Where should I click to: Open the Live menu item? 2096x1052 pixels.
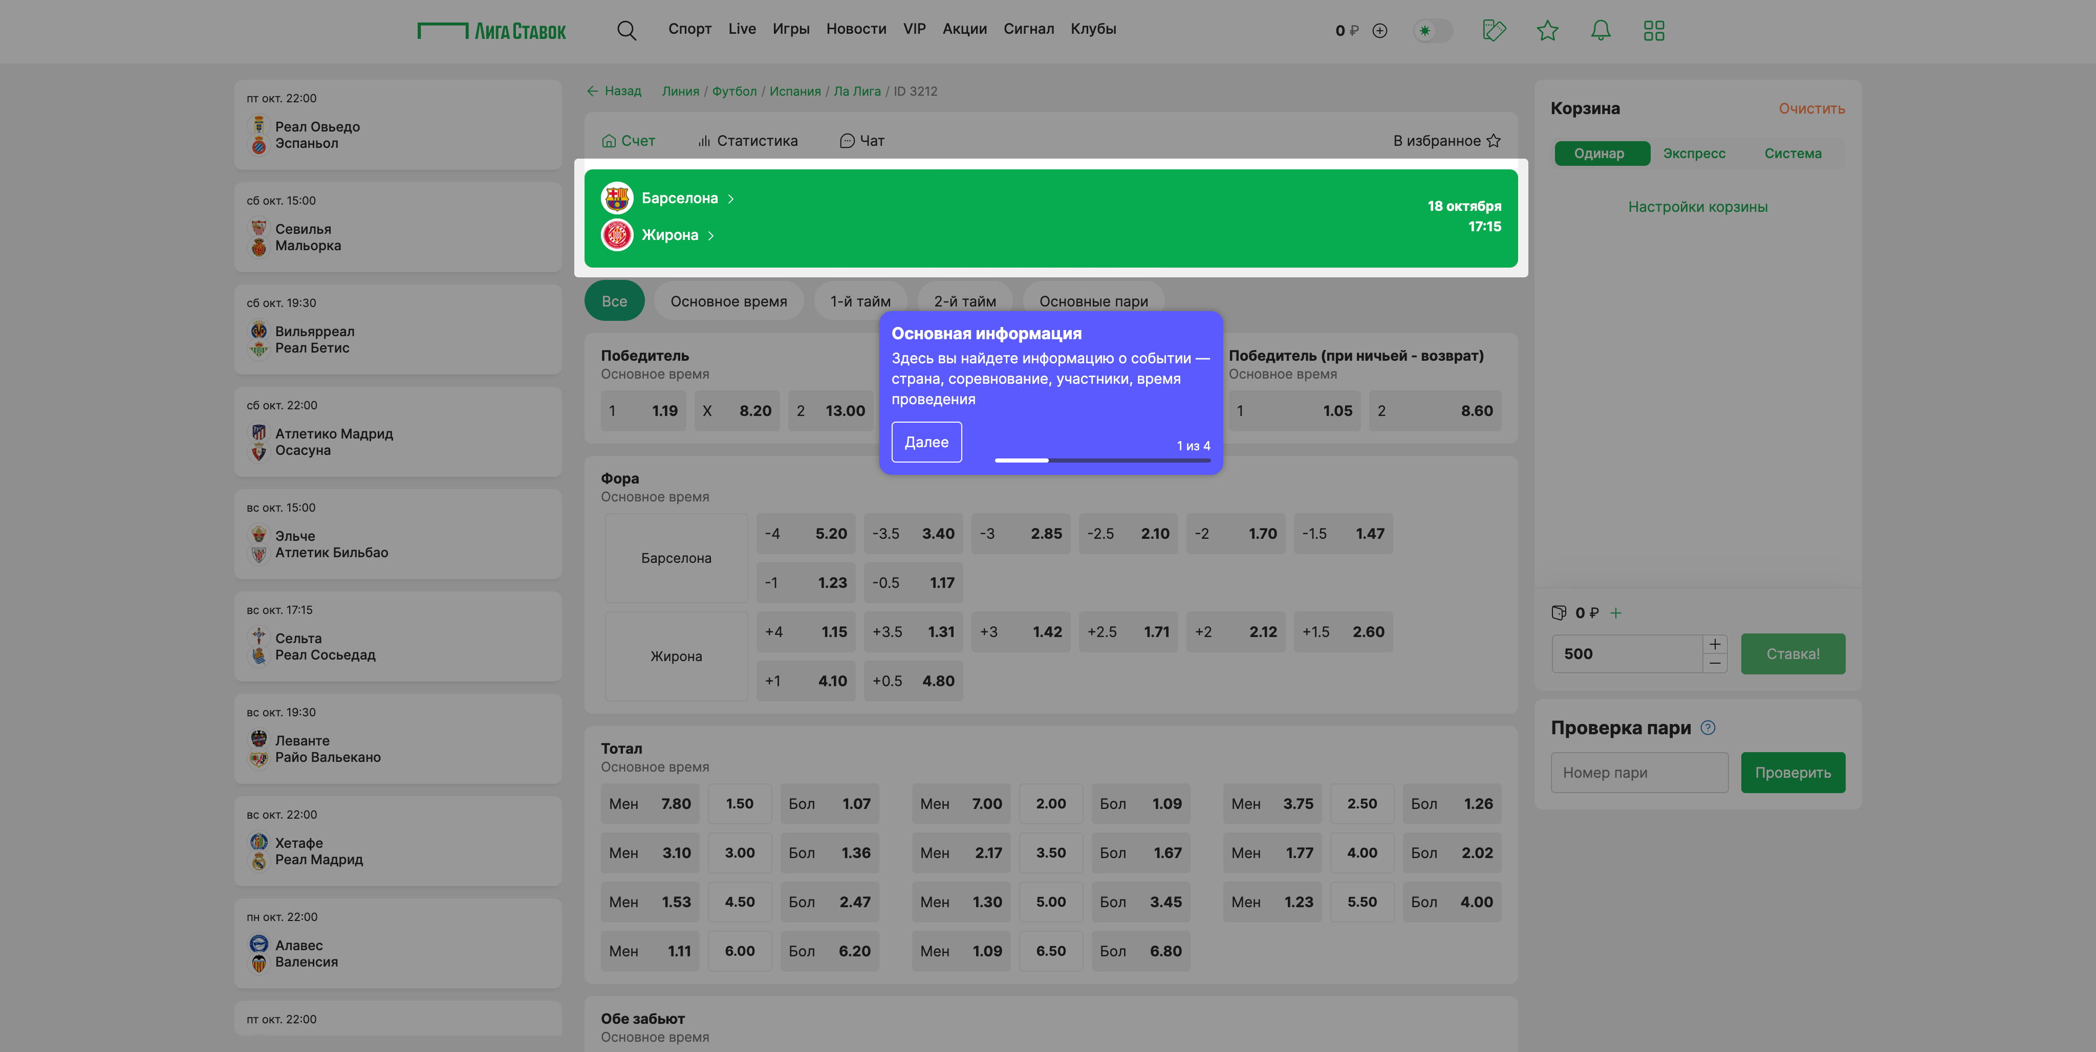point(741,29)
